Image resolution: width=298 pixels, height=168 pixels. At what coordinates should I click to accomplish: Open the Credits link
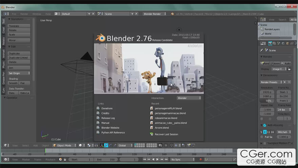point(105,113)
